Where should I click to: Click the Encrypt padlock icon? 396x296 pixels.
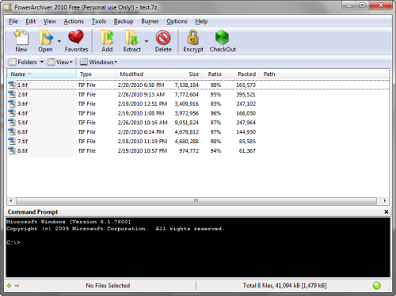tap(193, 37)
